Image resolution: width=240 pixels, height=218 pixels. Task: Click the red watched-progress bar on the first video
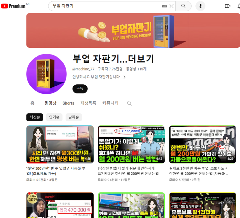[37, 163]
